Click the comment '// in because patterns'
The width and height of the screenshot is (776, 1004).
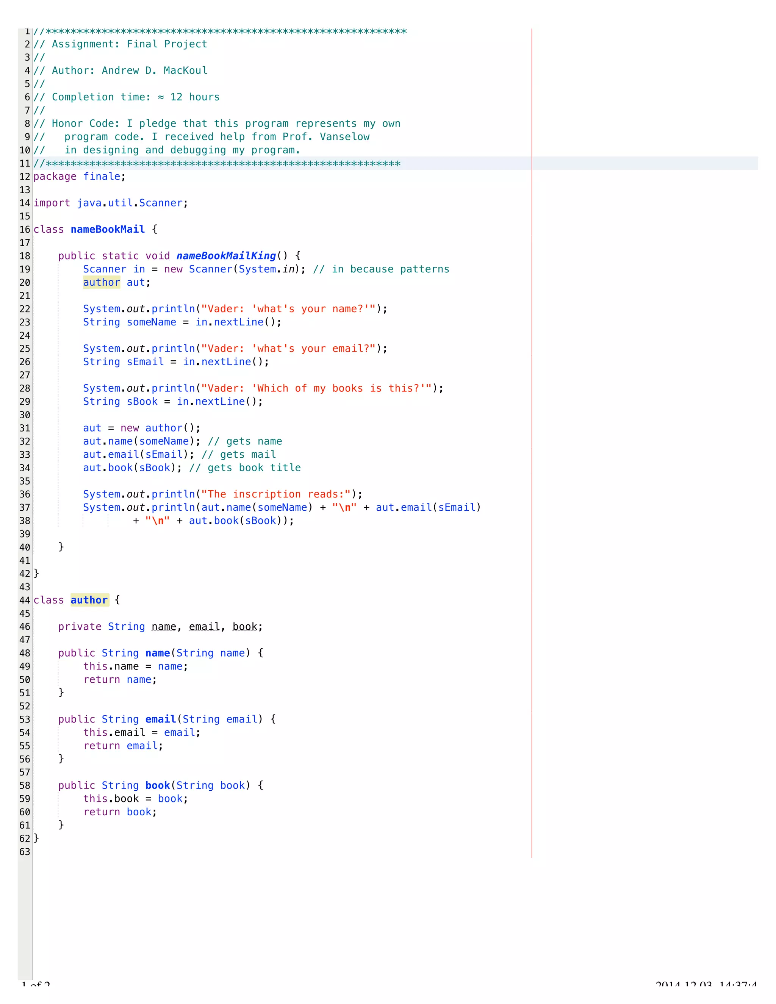pos(381,269)
